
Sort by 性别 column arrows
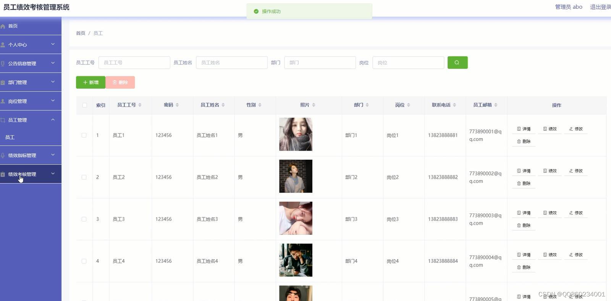pyautogui.click(x=260, y=105)
